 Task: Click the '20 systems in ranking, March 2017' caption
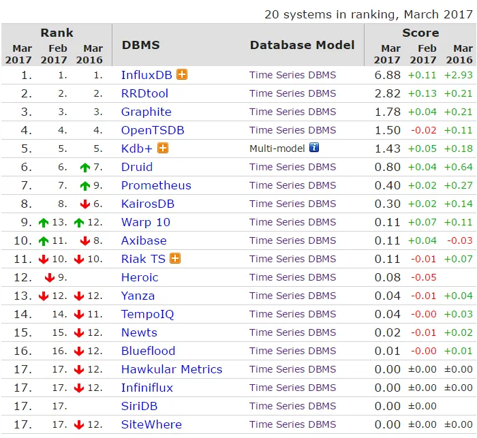click(x=369, y=14)
